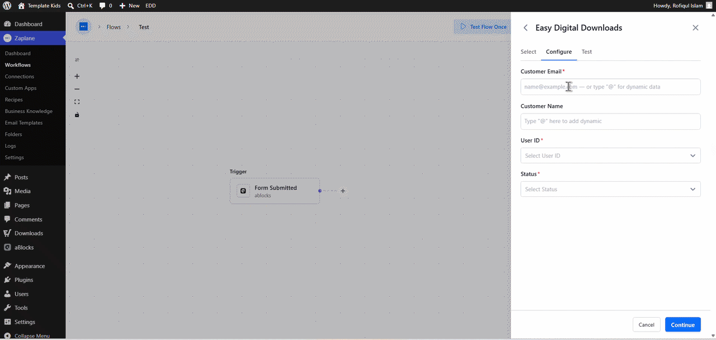Viewport: 716px width, 340px height.
Task: Click the EDD admin bar item
Action: point(150,6)
